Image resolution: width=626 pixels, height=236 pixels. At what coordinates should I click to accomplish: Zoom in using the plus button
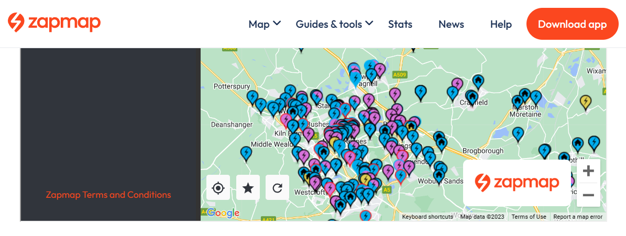[588, 172]
